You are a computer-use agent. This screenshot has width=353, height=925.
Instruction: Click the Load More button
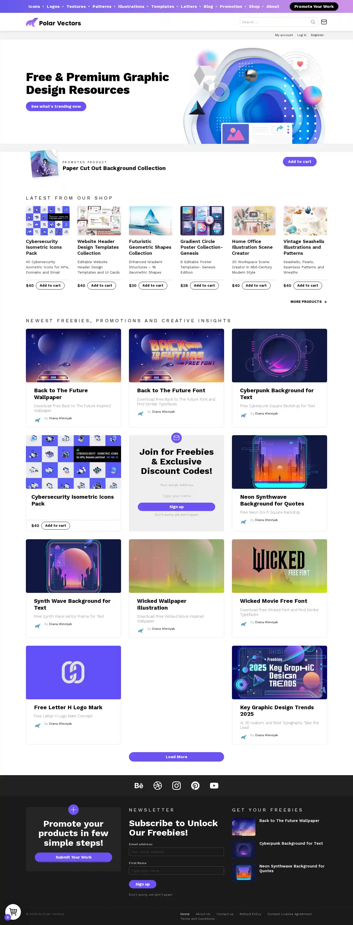pos(176,757)
